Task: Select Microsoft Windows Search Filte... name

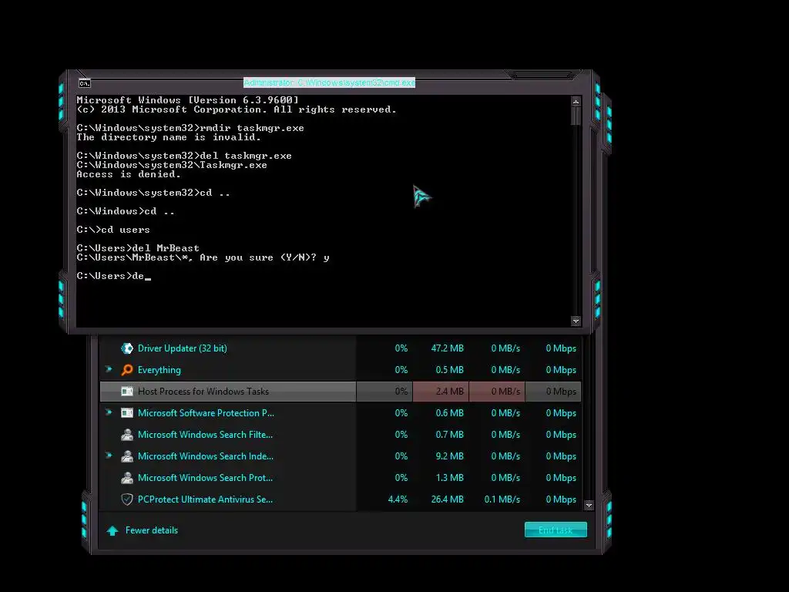Action: tap(205, 435)
